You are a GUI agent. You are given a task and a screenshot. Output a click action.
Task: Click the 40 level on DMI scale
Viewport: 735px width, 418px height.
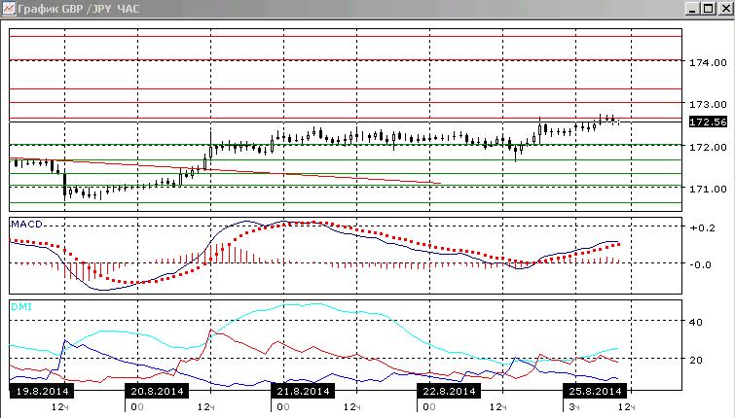[x=696, y=322]
